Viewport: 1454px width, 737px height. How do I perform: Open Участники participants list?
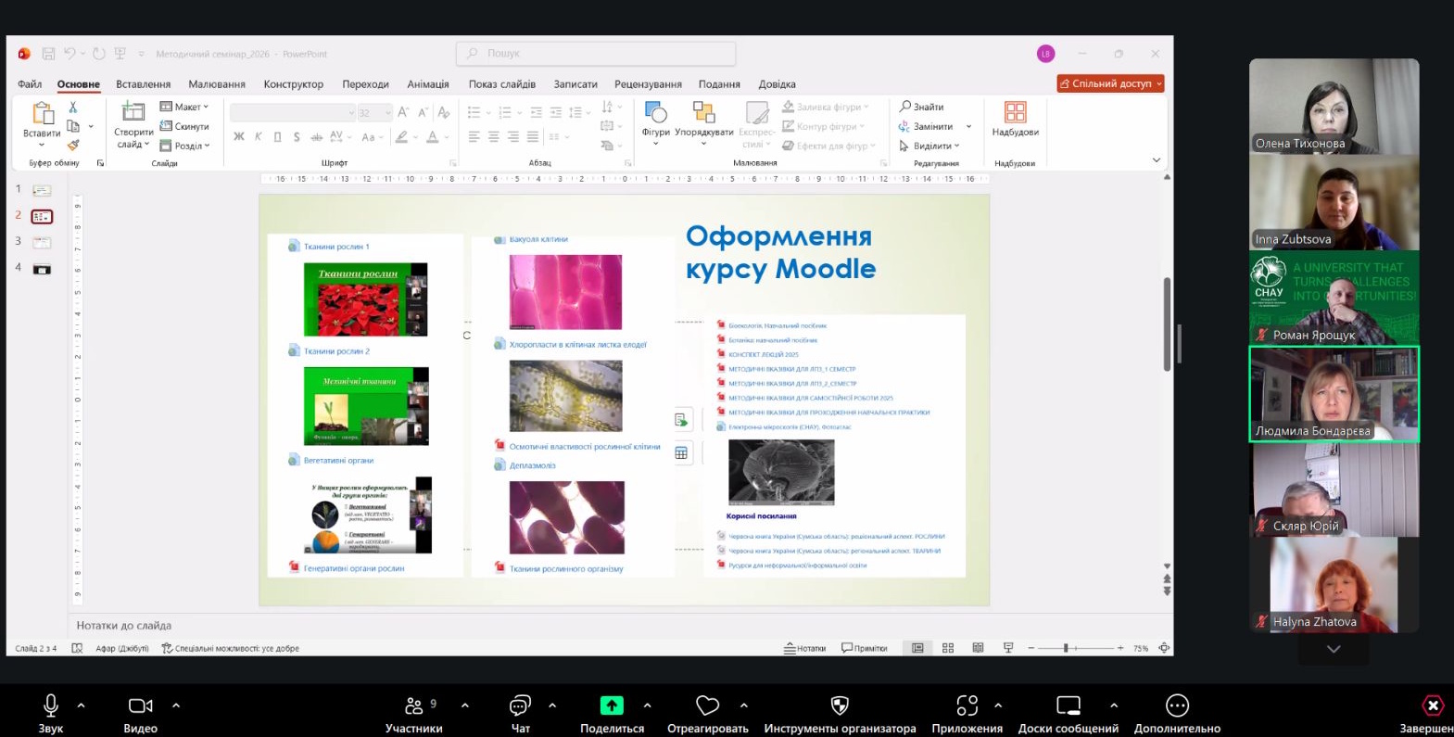tap(414, 707)
